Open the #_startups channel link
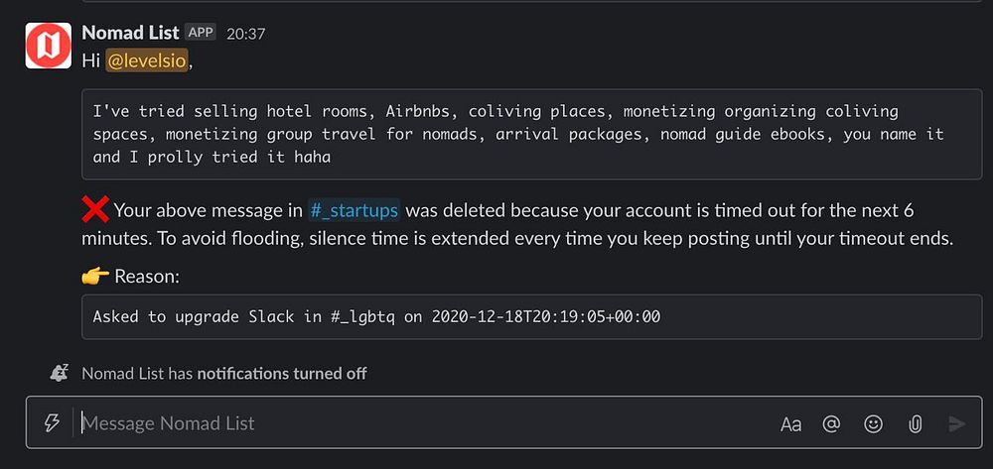This screenshot has height=469, width=993. click(x=355, y=210)
